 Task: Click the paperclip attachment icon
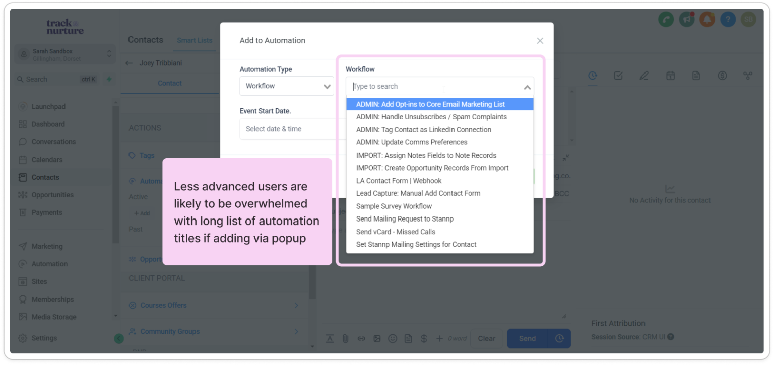(x=345, y=339)
